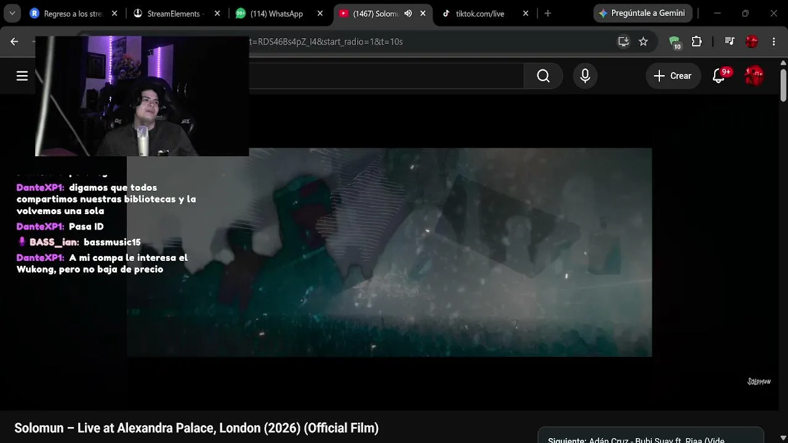Click the Solomun video player to pause
Viewport: 788px width, 443px height.
389,252
